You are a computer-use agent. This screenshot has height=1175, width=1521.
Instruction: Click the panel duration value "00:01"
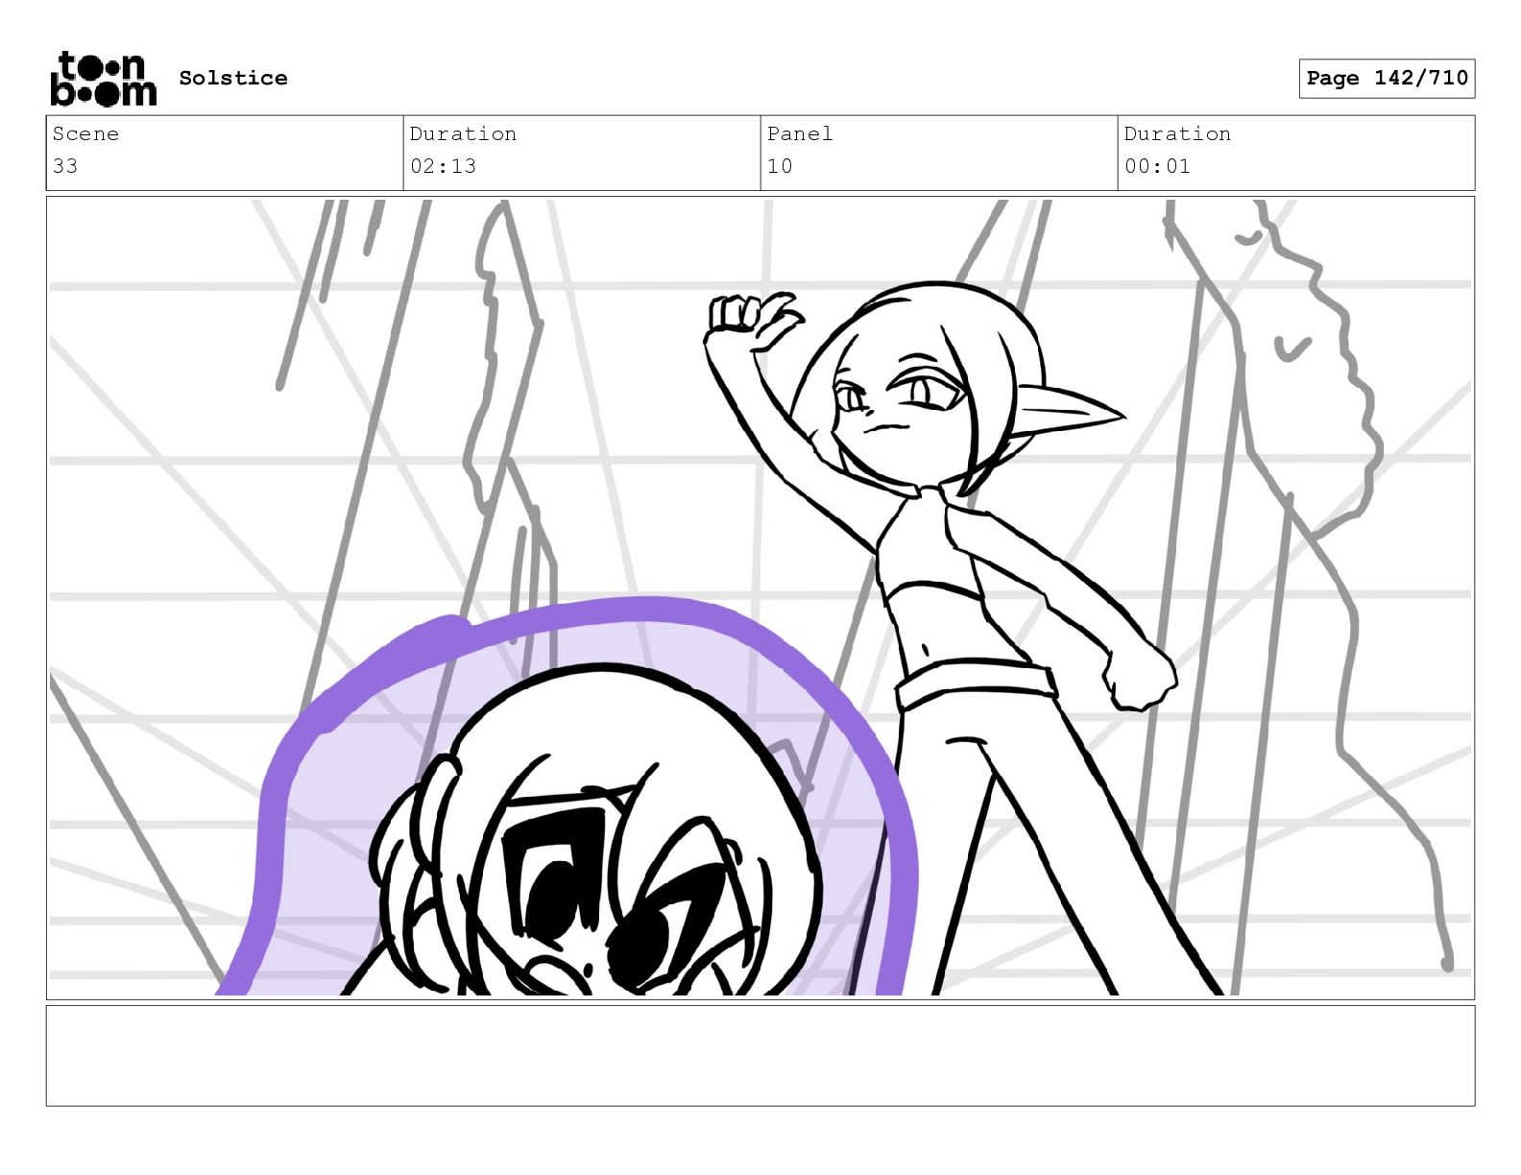[1157, 166]
